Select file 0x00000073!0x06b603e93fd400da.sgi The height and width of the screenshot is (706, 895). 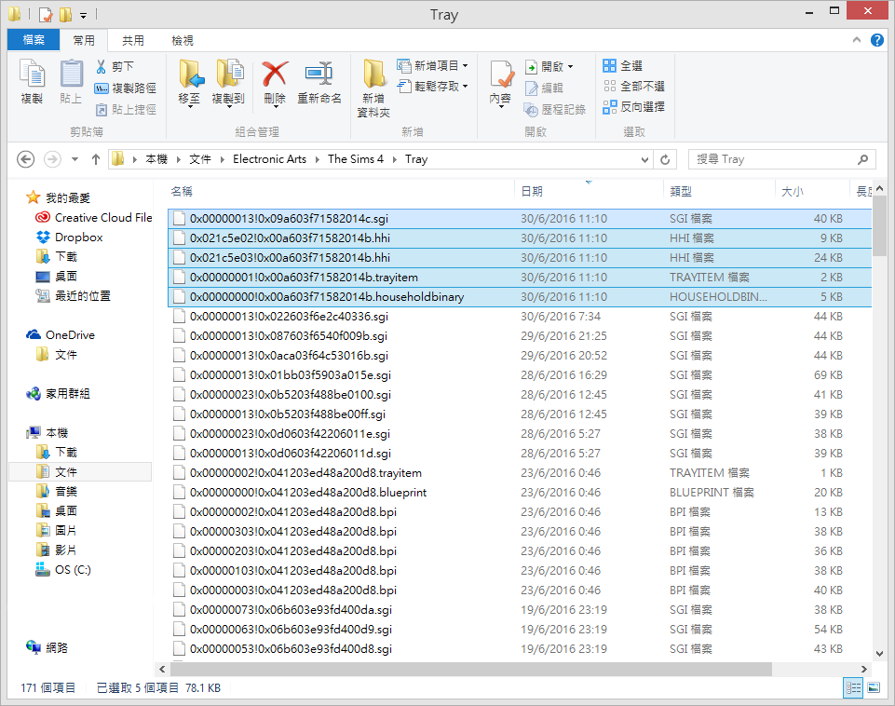pyautogui.click(x=520, y=609)
